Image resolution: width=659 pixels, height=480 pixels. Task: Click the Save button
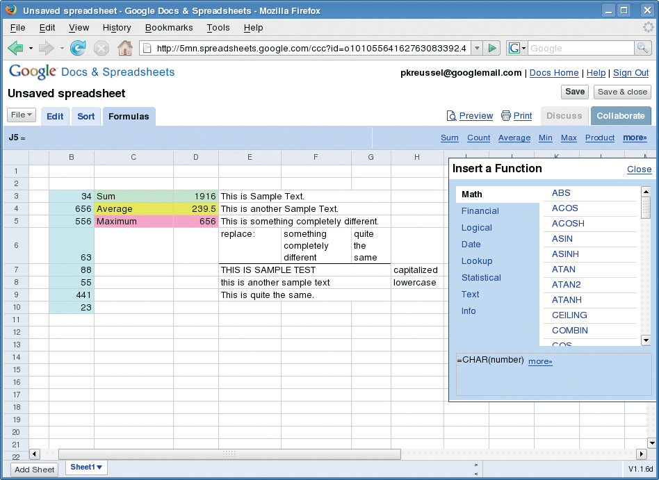pos(575,92)
